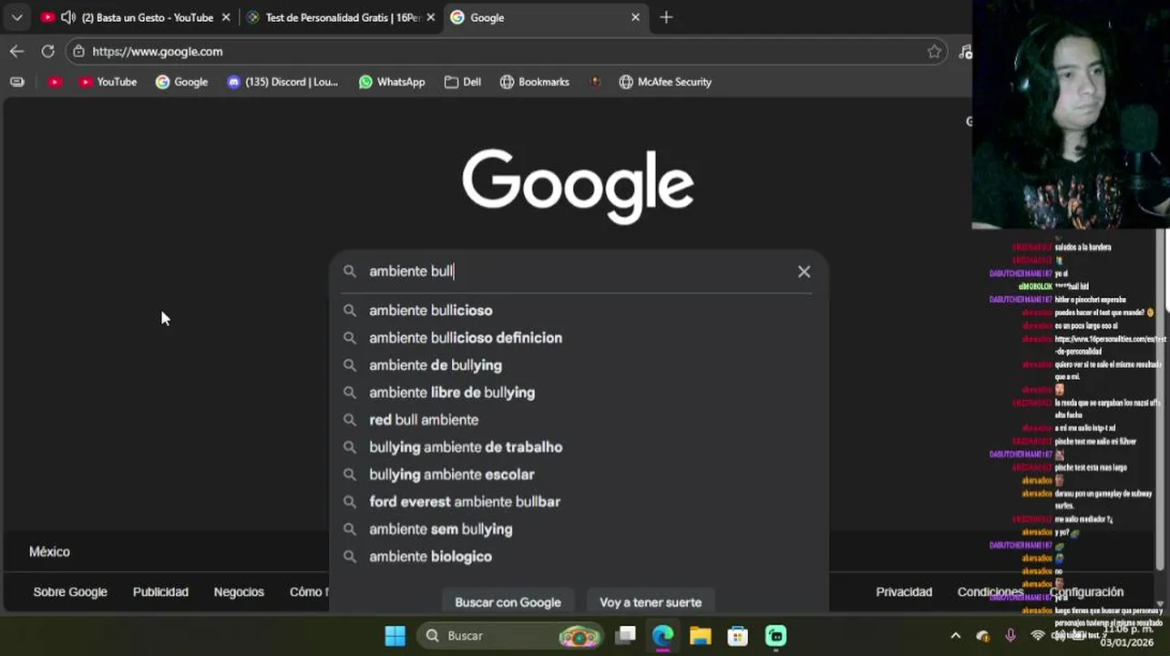Select suggestion 'ambiente sem bullying'

pyautogui.click(x=579, y=529)
